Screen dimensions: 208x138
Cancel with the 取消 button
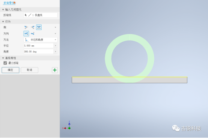point(29,70)
